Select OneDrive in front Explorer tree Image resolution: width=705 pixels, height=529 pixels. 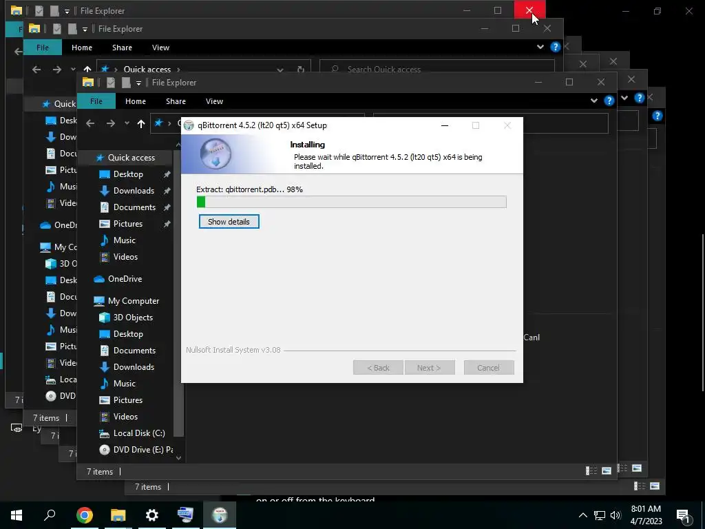[x=125, y=279]
